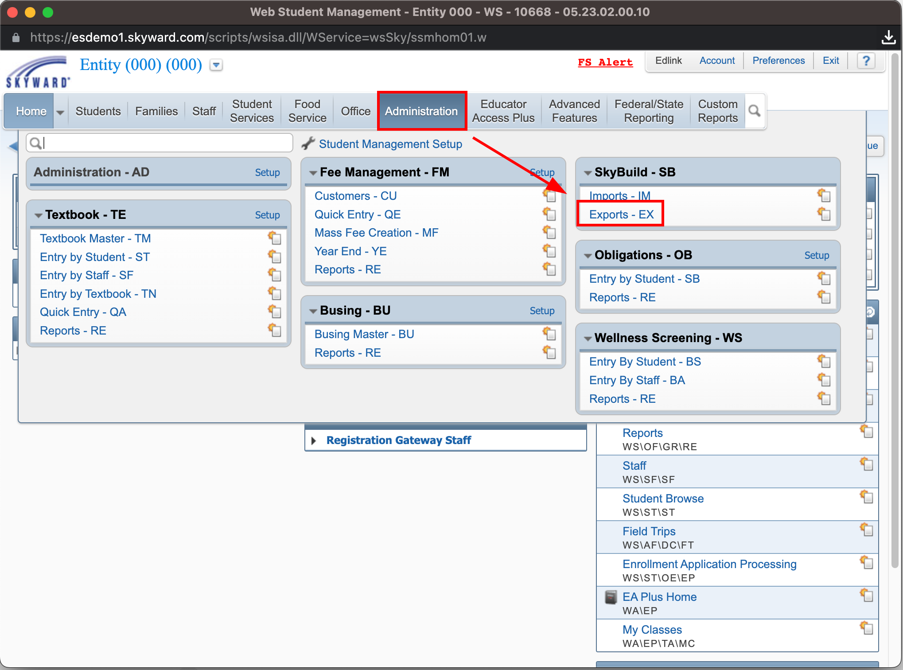Collapse the SkyBuild - SB section

pyautogui.click(x=588, y=173)
